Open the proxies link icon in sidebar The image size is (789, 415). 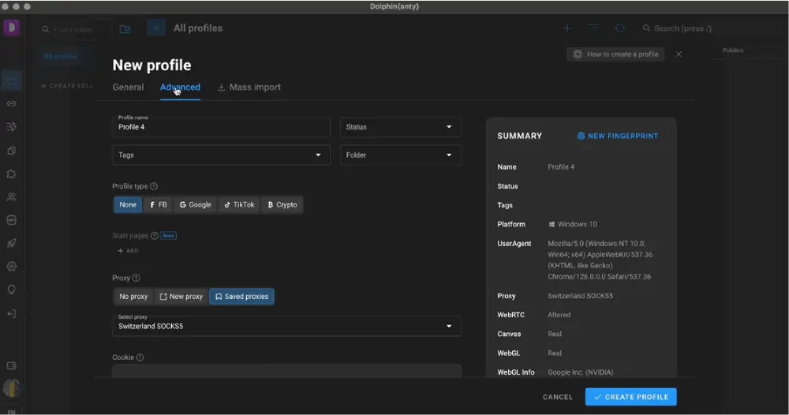pos(11,103)
